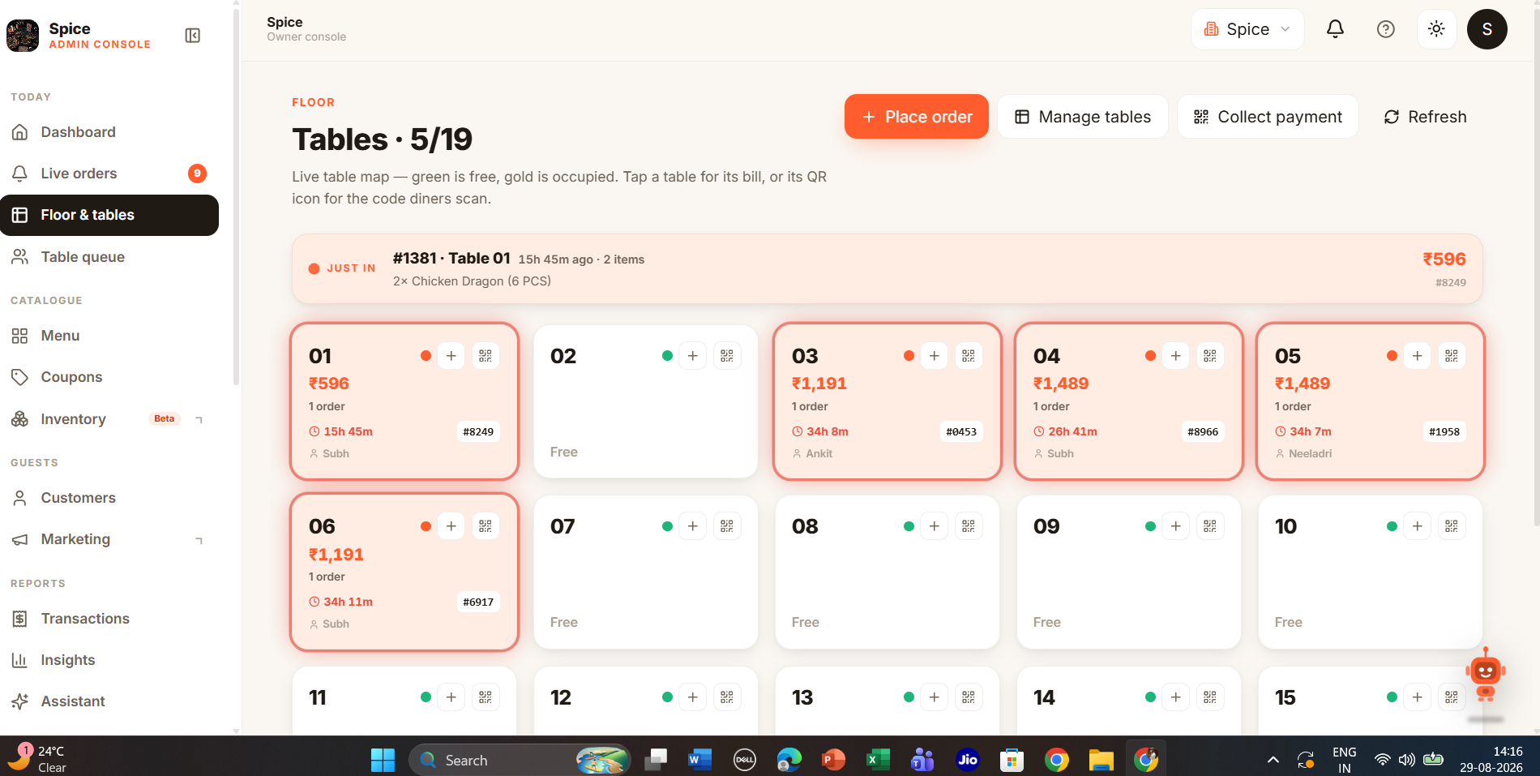1540x776 pixels.
Task: Click the taskbar Search box
Action: (520, 760)
